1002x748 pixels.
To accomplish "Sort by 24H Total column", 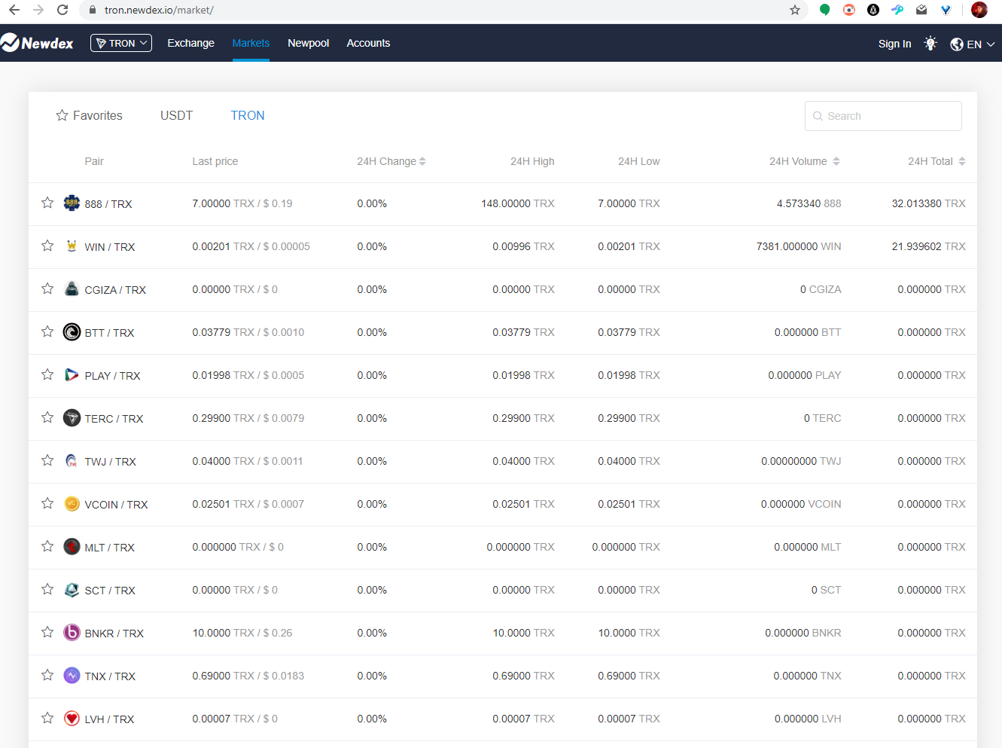I will pos(937,161).
